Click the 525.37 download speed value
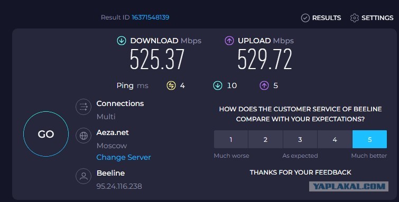Image resolution: width=399 pixels, height=202 pixels. pos(157,60)
